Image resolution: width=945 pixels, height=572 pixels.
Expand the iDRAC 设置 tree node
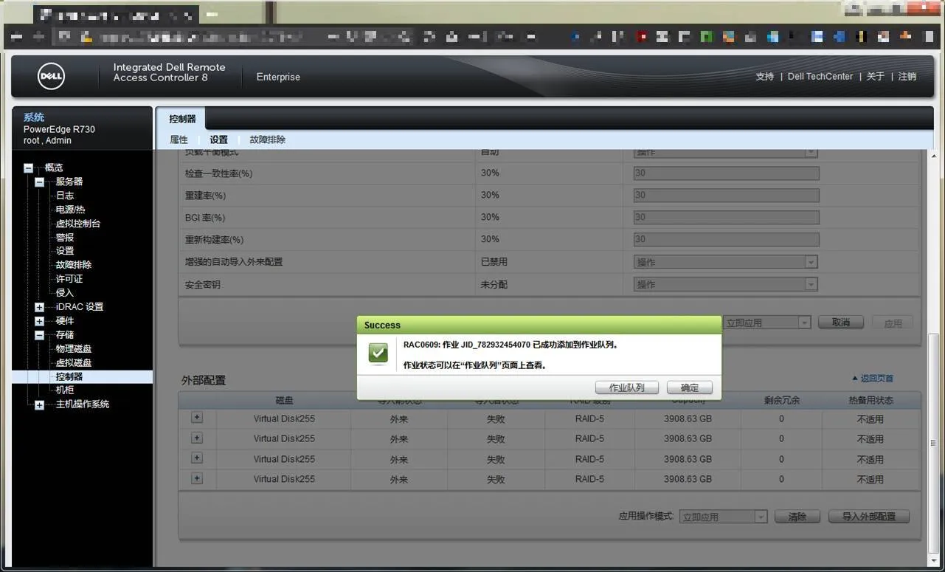click(x=40, y=307)
